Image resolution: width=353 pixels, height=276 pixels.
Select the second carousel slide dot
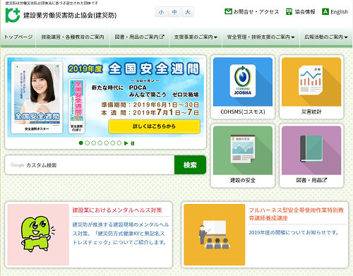[x=88, y=143]
